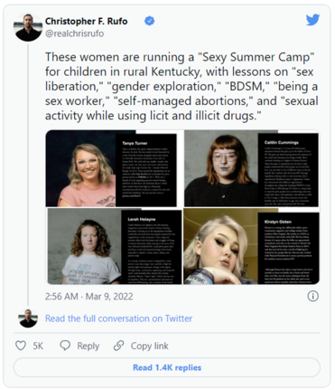Click the small avatar beside conversation link
Screen dimensions: 335x390
point(28,319)
